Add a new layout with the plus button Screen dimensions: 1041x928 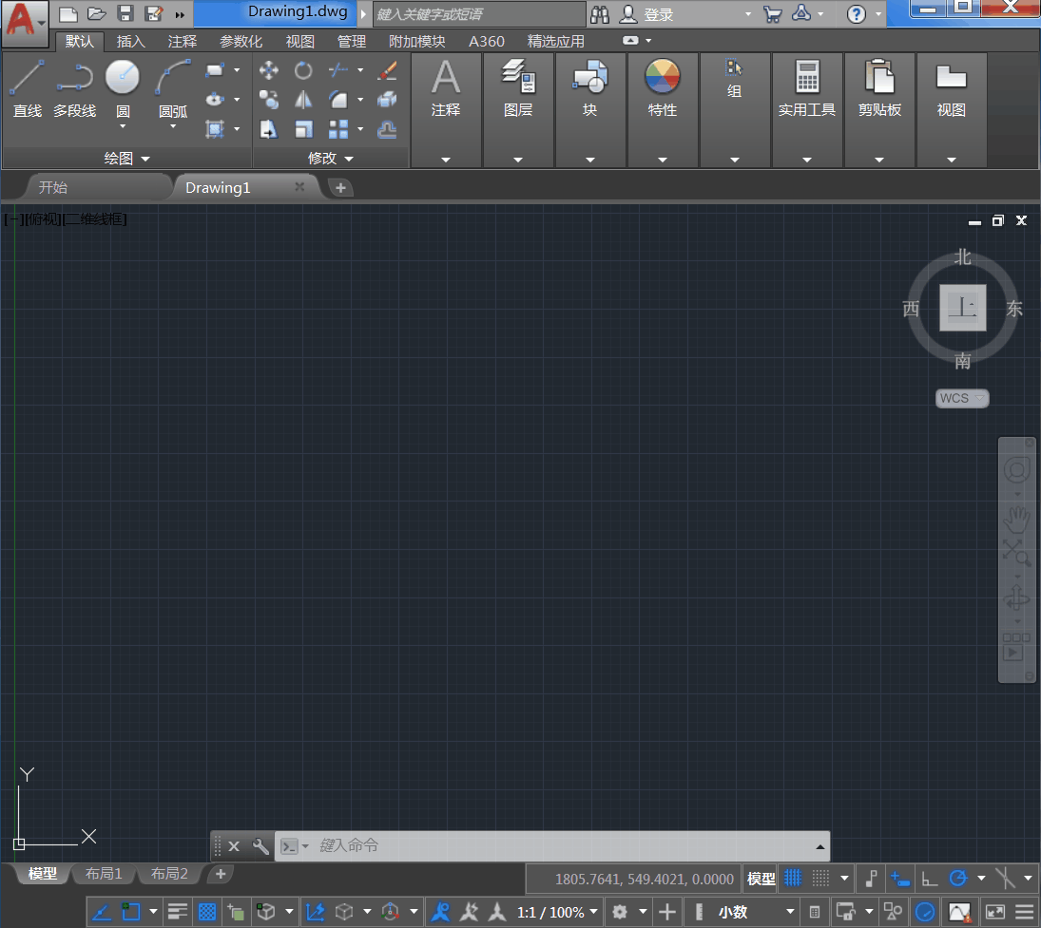pyautogui.click(x=221, y=874)
